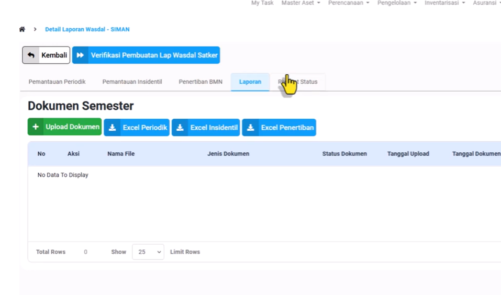Go to the home breadcrumb icon
The width and height of the screenshot is (501, 295).
point(22,29)
